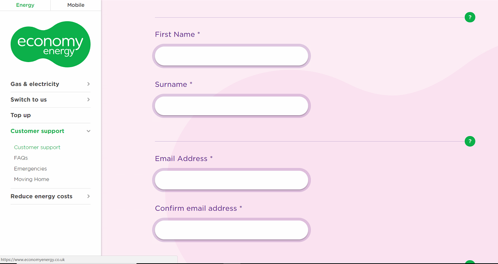Switch to the Mobile tab
Image resolution: width=498 pixels, height=264 pixels.
(x=76, y=5)
